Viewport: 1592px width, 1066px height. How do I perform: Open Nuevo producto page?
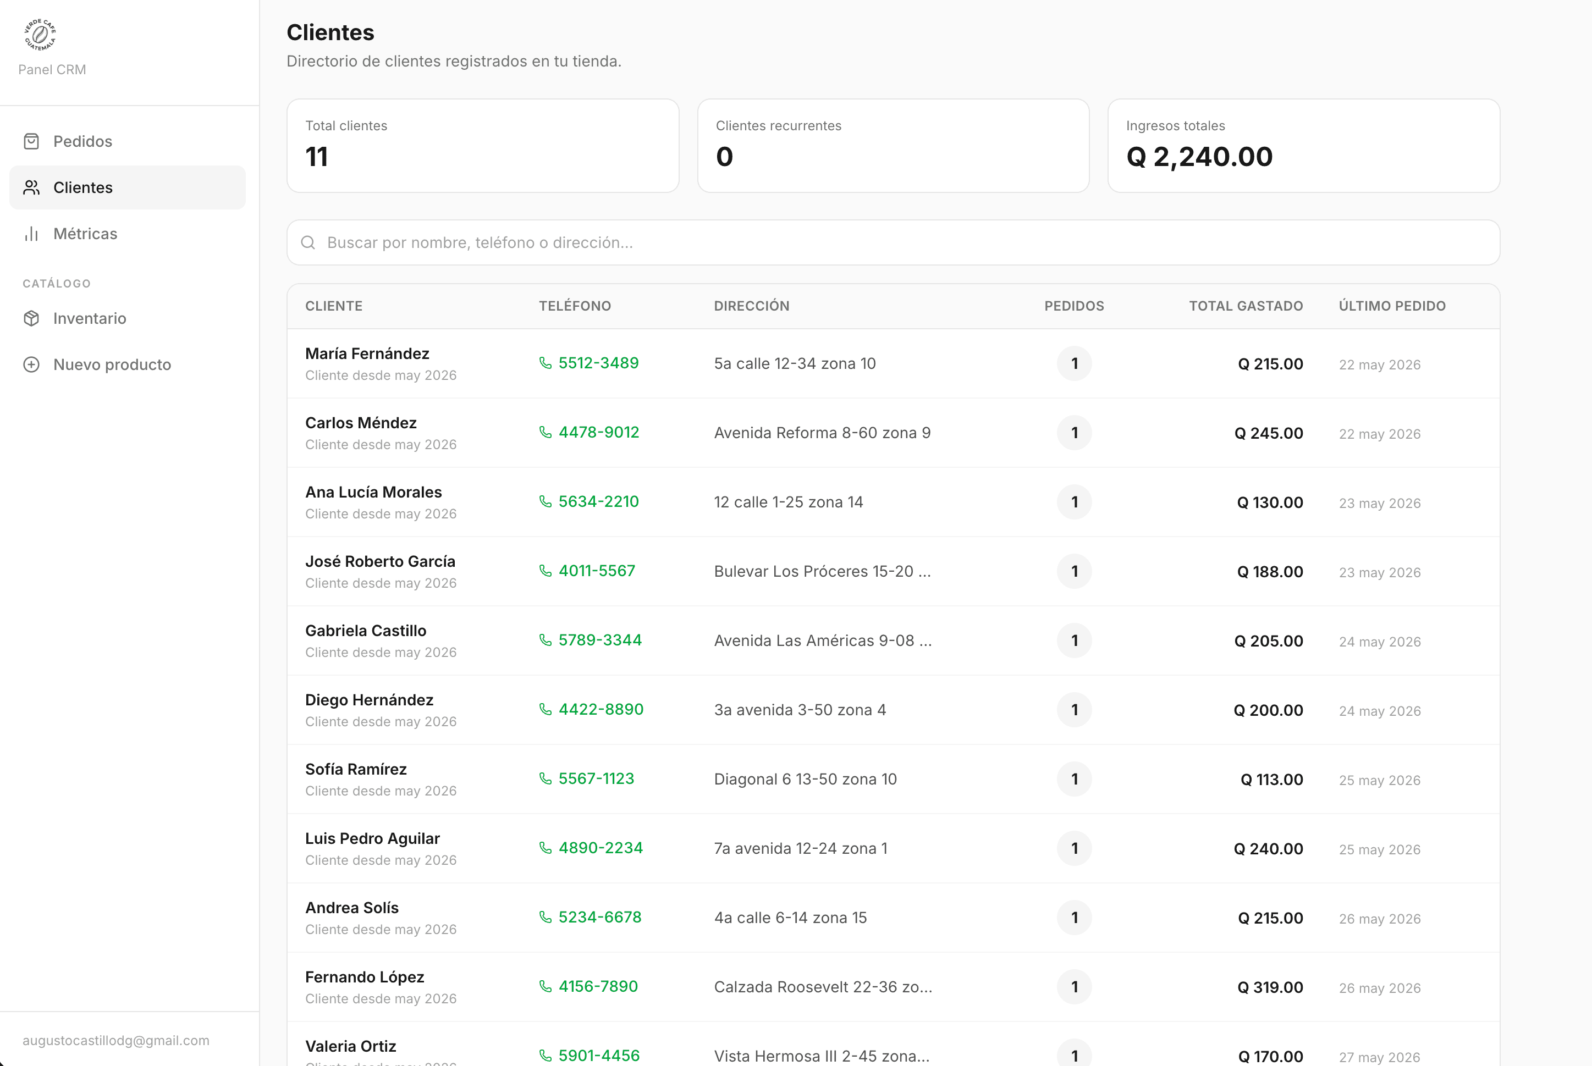tap(128, 364)
